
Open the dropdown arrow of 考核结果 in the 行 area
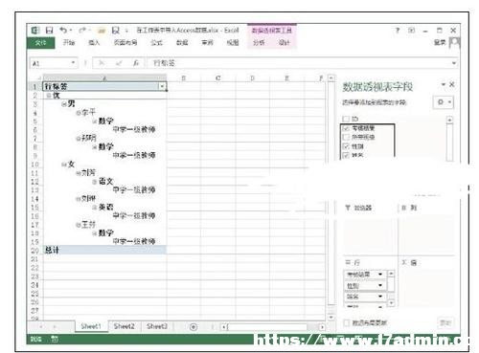(380, 275)
